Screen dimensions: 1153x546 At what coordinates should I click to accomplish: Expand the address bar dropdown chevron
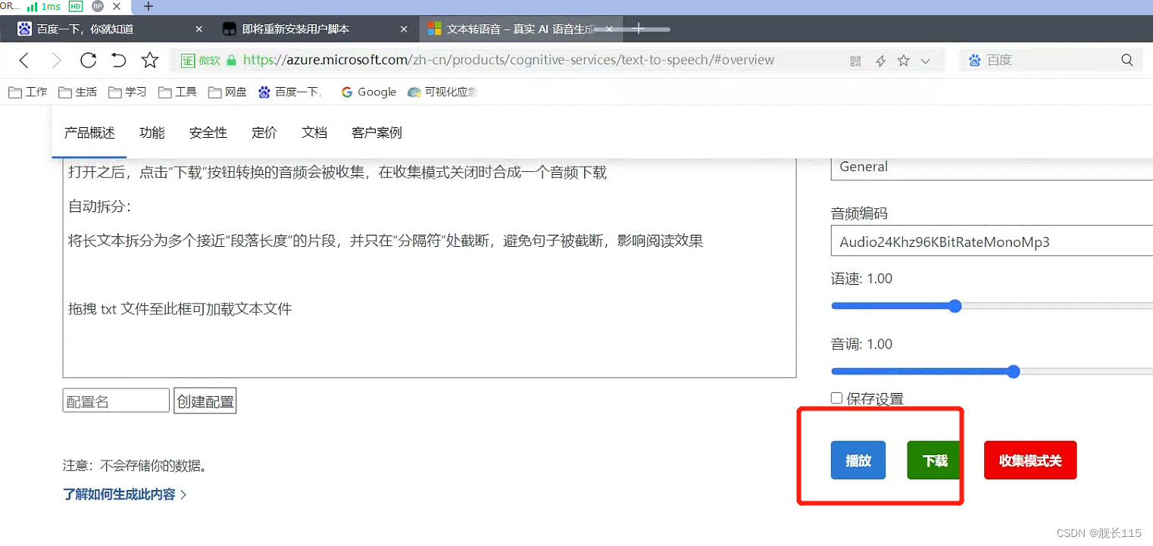coord(925,61)
